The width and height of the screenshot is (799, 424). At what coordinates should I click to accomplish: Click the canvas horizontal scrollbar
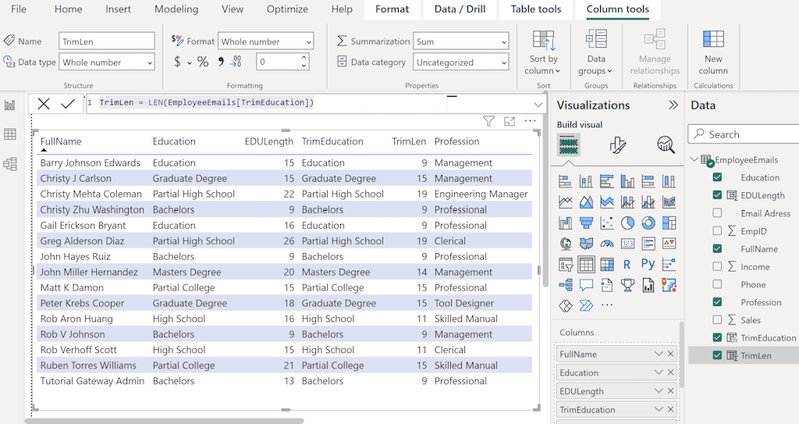point(164,421)
